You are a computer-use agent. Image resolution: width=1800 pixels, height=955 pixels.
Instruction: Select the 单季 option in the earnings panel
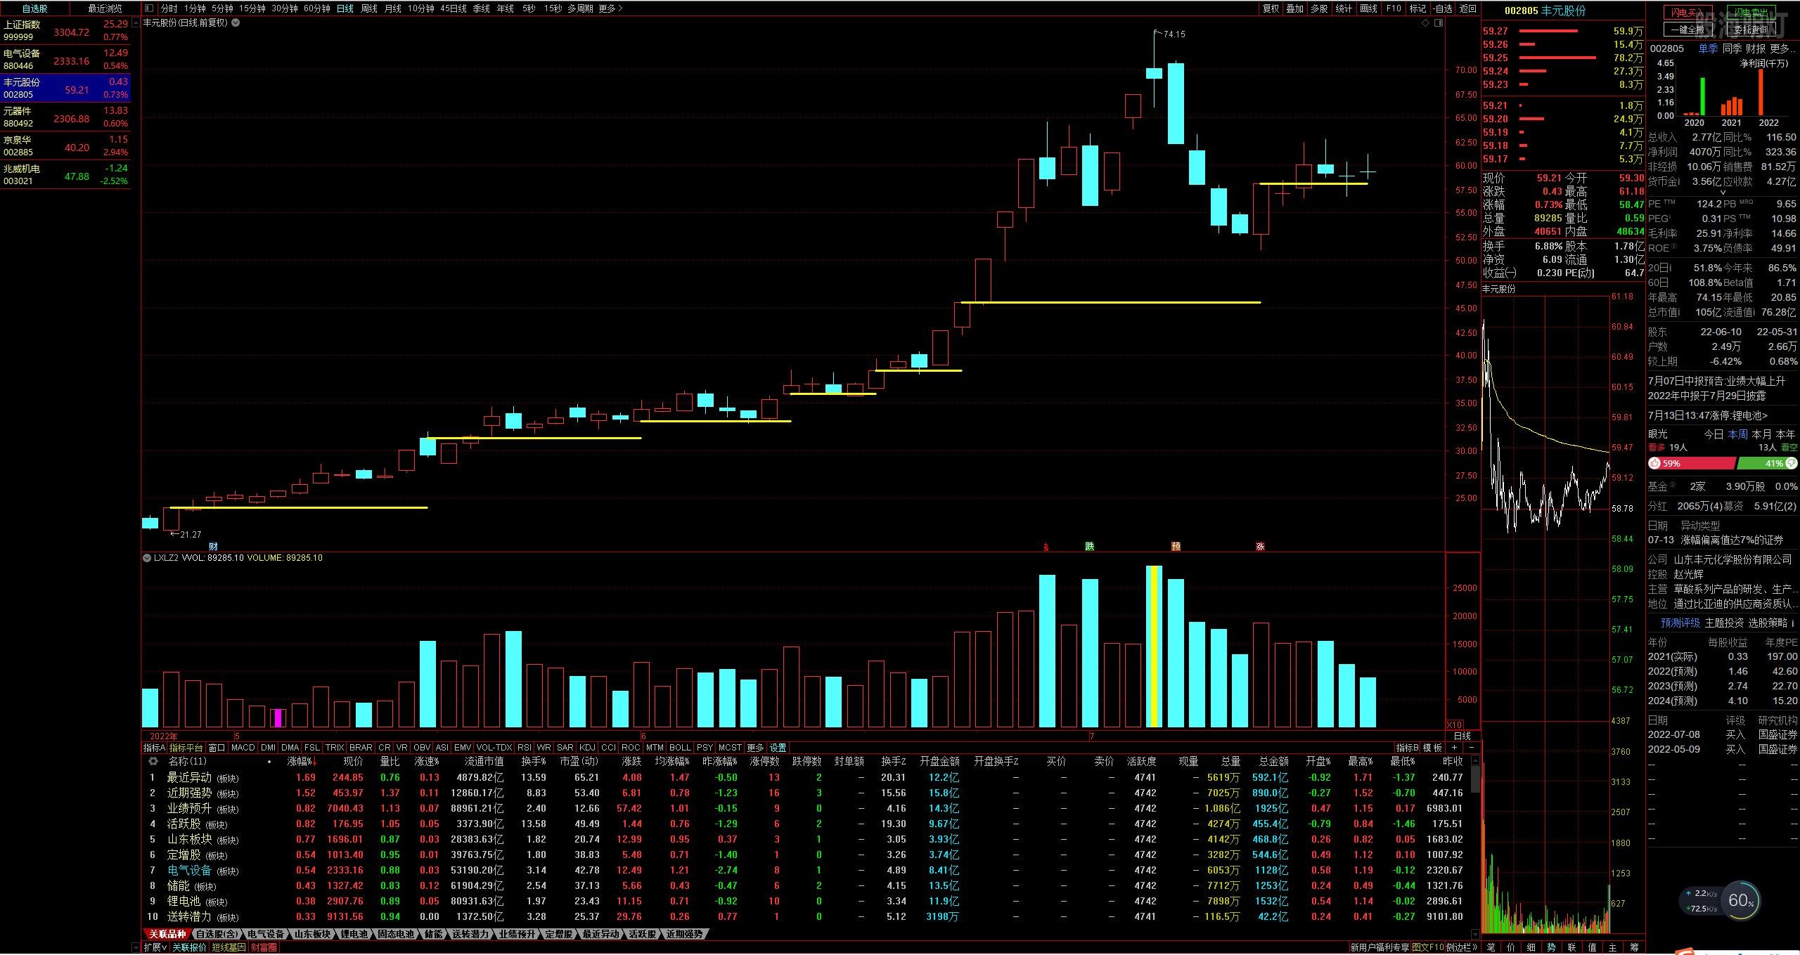(x=1708, y=48)
